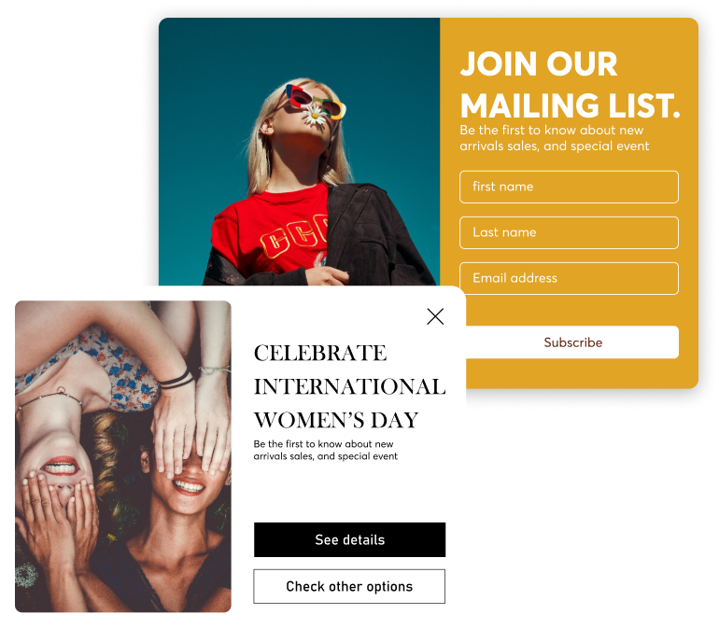Open See details in the popup
The height and width of the screenshot is (628, 719).
coord(349,539)
